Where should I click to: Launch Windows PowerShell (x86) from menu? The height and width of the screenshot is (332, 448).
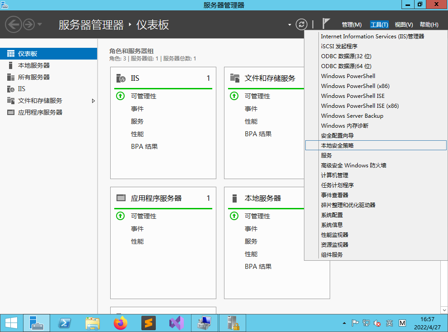point(376,86)
